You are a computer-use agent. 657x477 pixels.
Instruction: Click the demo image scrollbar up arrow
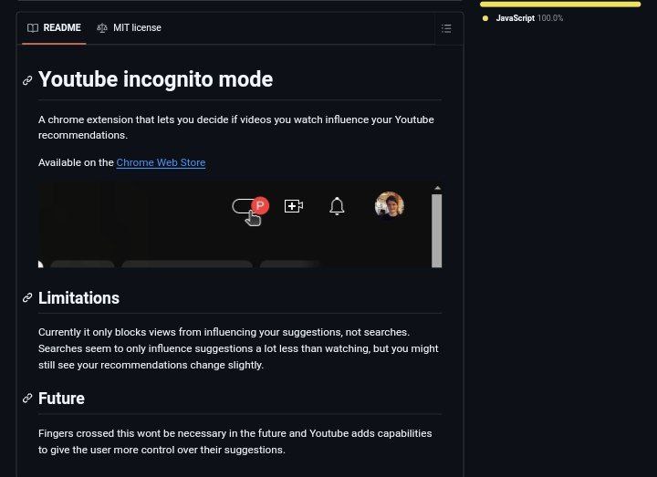(x=437, y=189)
